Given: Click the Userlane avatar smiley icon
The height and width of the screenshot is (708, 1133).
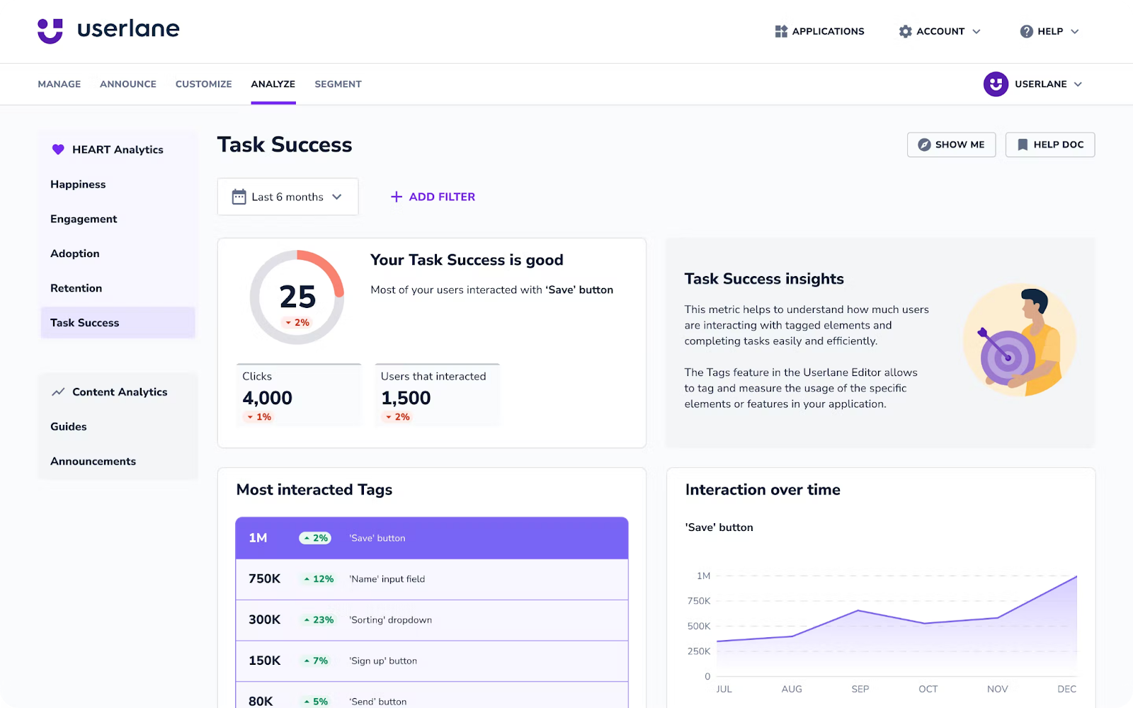Looking at the screenshot, I should (x=996, y=84).
